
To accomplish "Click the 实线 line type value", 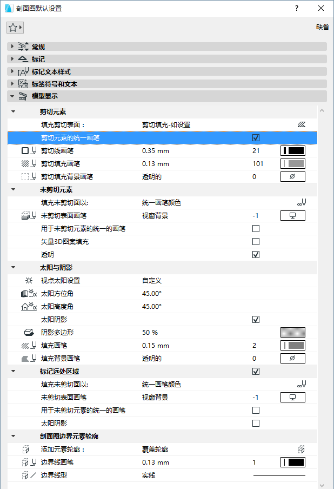I will 149,475.
